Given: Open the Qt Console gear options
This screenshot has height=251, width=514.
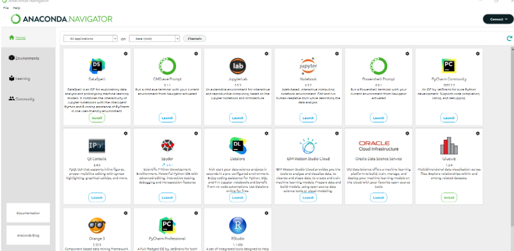Looking at the screenshot, I should point(126,133).
